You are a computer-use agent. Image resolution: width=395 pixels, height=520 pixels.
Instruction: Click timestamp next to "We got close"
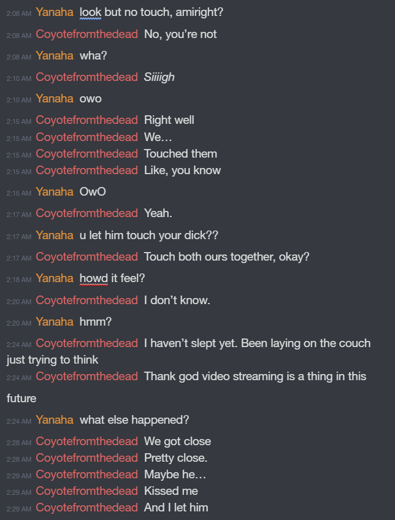click(x=18, y=442)
